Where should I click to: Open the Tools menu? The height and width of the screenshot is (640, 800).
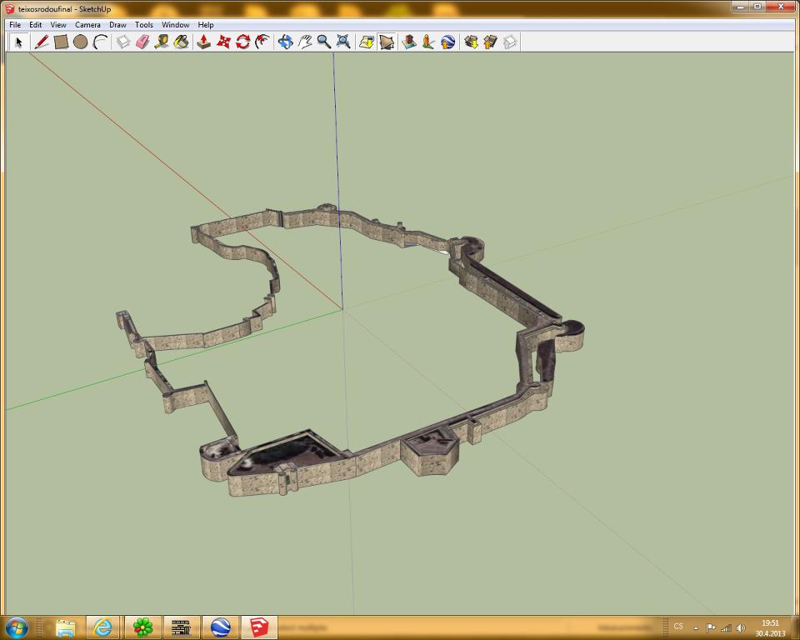[144, 25]
